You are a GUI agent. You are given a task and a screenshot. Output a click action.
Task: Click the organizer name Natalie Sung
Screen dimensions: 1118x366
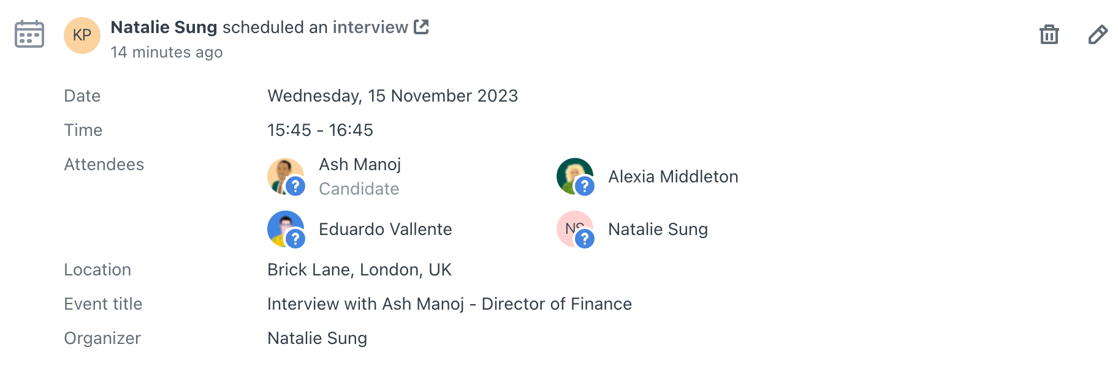(318, 338)
